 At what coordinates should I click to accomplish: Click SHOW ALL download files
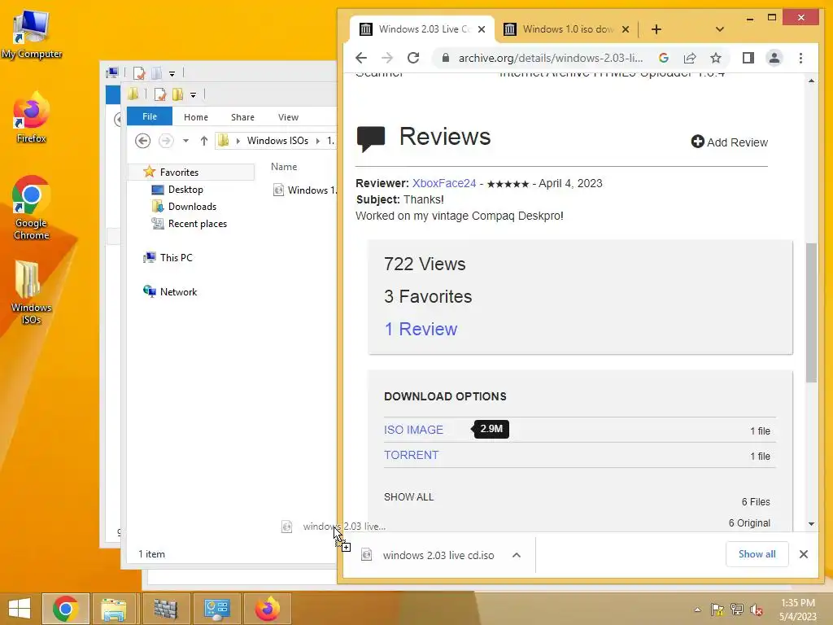click(408, 497)
